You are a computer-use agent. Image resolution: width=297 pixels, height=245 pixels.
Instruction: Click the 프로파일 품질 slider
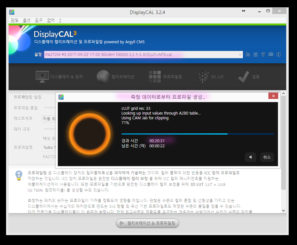tap(50, 108)
